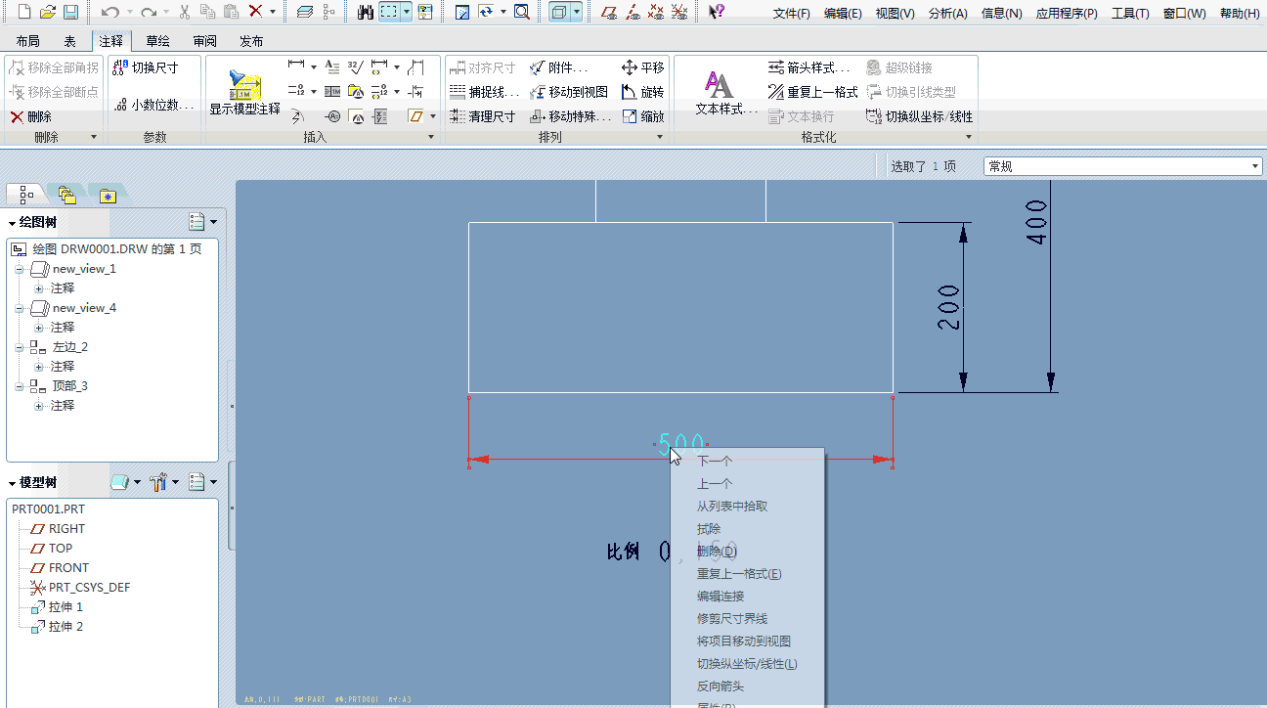Switch to the 布局 ribbon tab

coord(27,42)
